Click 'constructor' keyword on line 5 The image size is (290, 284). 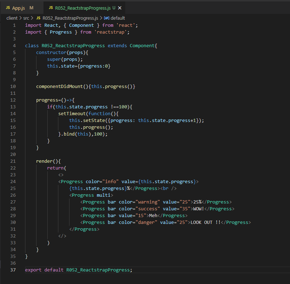(51, 53)
